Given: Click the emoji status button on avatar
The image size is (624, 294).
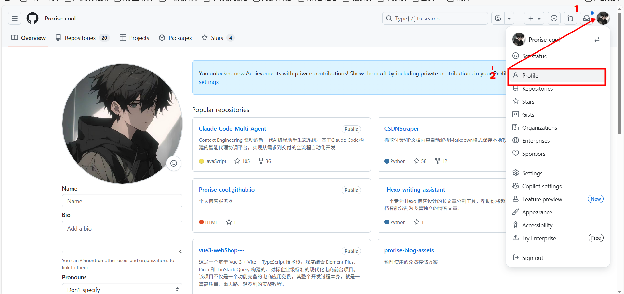Looking at the screenshot, I should click(174, 163).
